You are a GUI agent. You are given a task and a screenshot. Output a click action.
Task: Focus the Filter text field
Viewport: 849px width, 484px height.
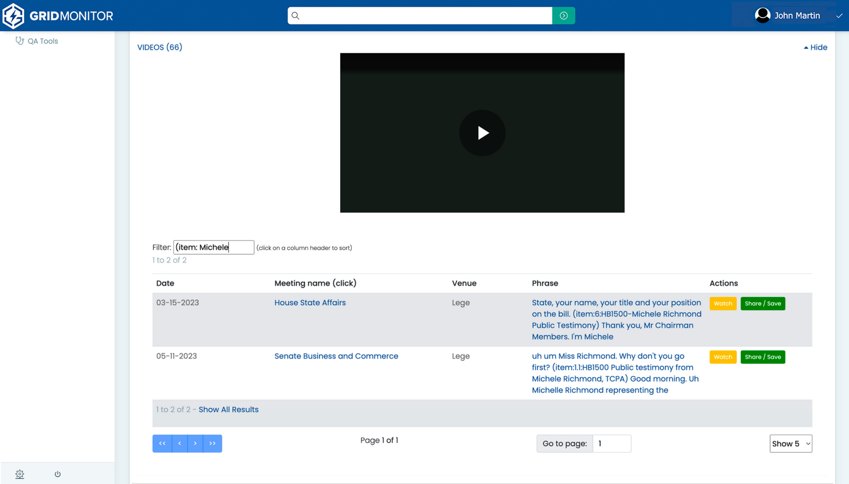pyautogui.click(x=214, y=247)
